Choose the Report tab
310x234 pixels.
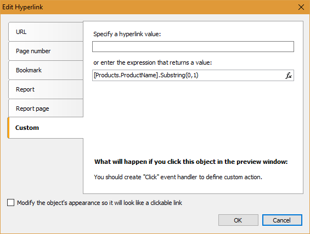coord(46,89)
